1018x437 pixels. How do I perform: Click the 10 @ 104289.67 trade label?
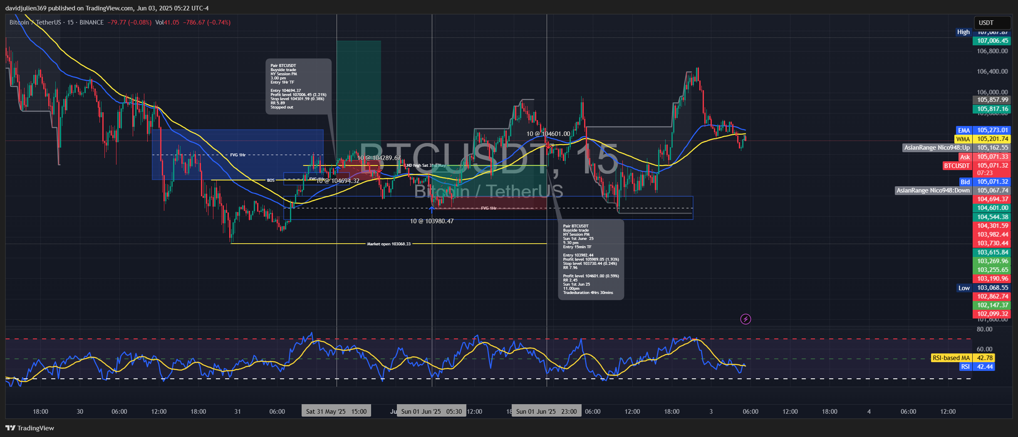point(379,158)
